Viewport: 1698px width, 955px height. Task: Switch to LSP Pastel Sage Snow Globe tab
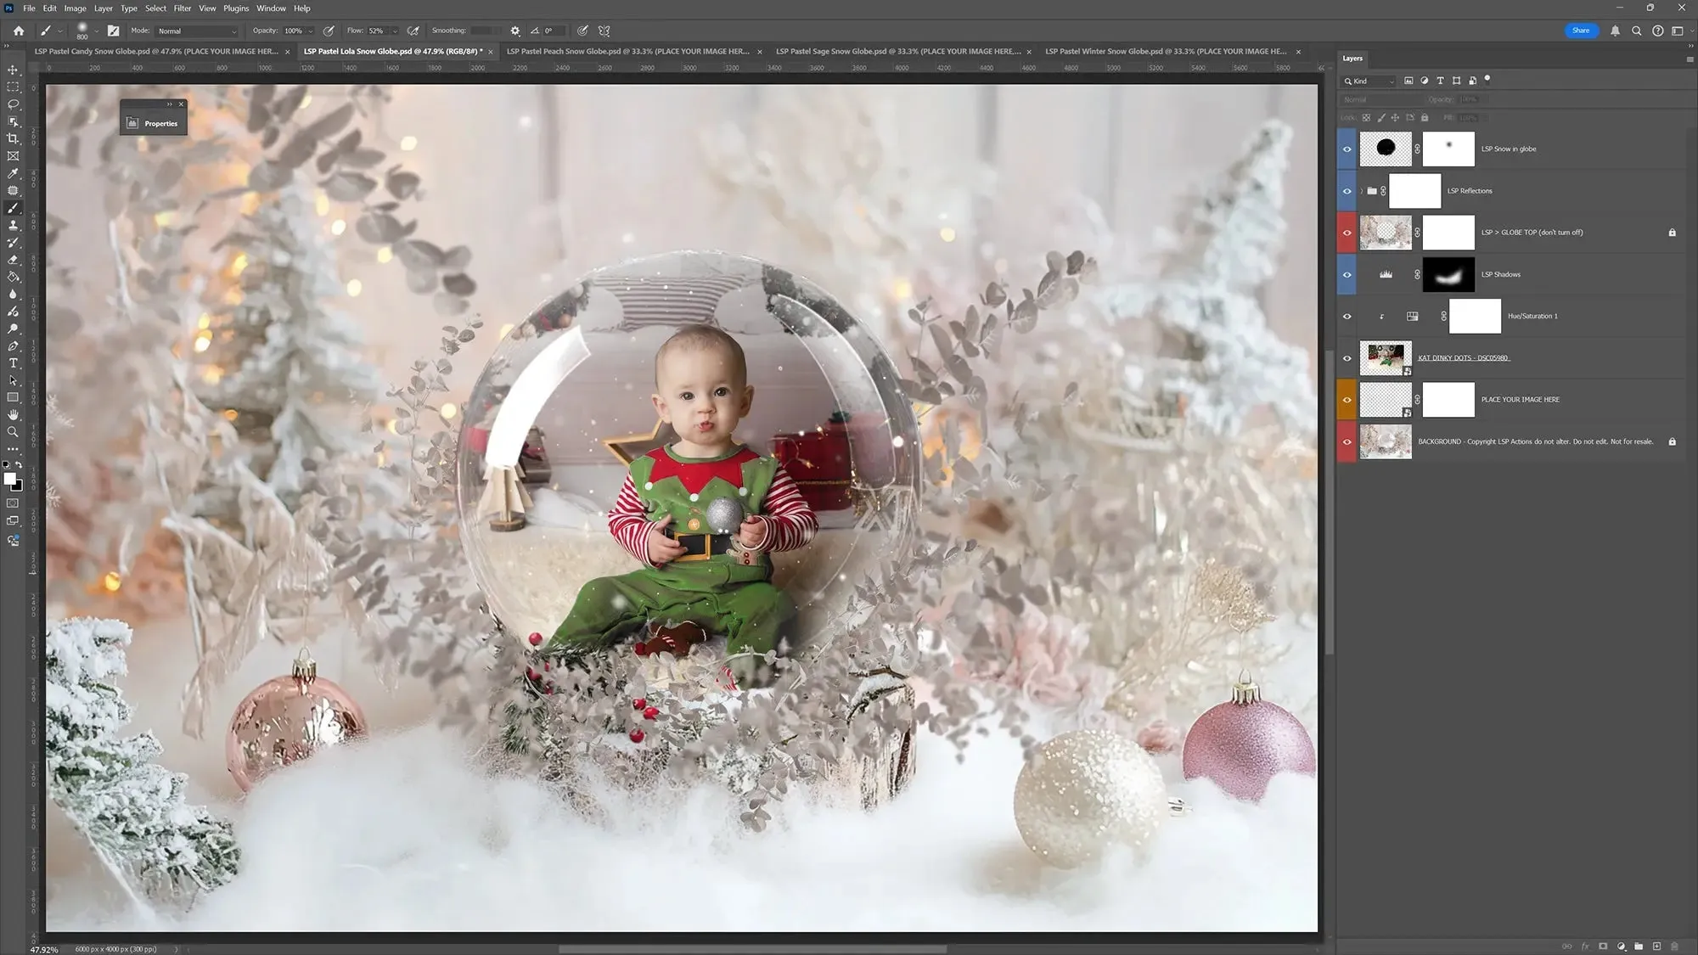point(897,51)
